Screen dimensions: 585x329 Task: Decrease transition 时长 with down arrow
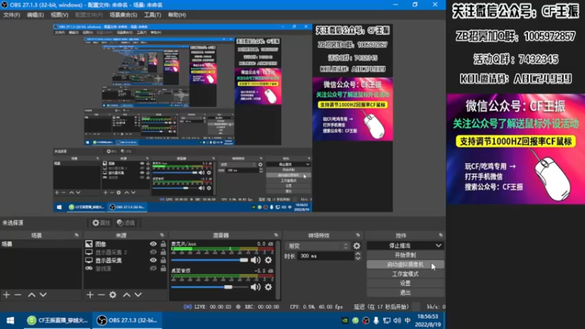click(358, 258)
